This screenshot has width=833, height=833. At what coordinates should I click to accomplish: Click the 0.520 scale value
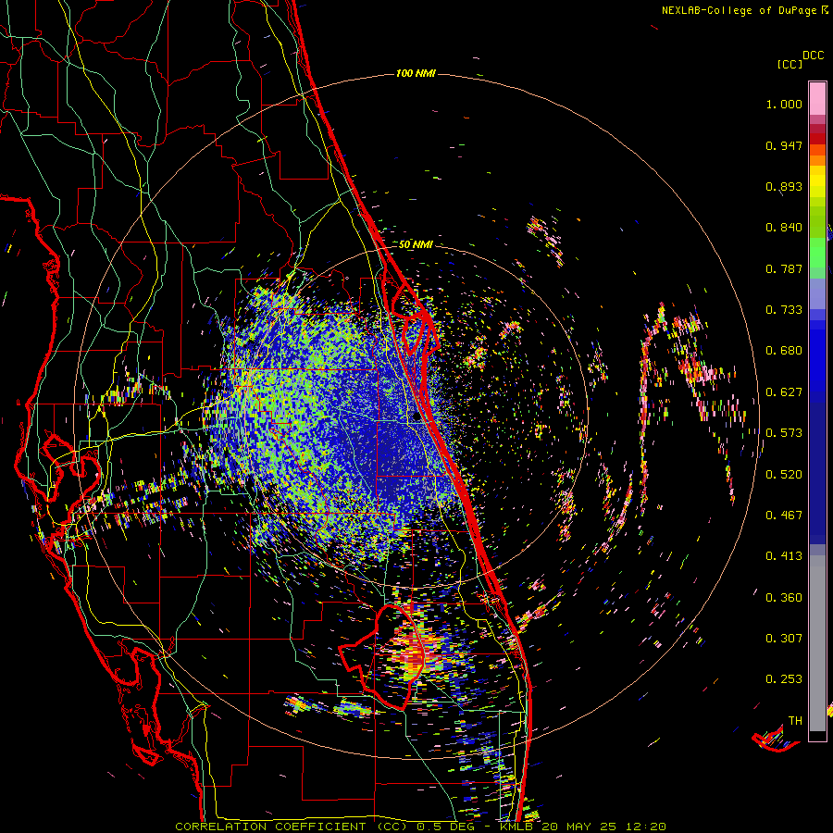[784, 475]
